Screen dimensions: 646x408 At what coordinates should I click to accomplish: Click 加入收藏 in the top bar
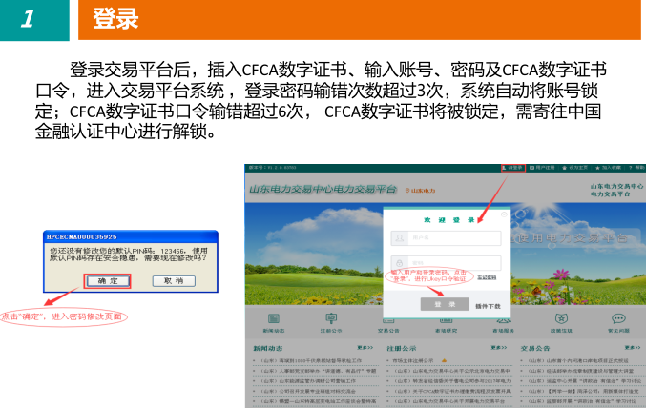(612, 167)
